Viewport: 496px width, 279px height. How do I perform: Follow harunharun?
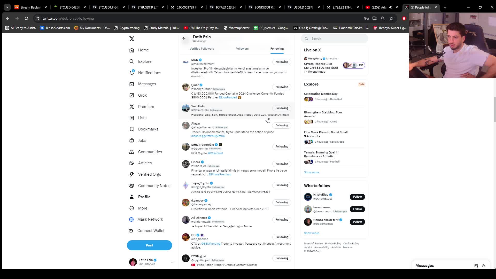(357, 209)
